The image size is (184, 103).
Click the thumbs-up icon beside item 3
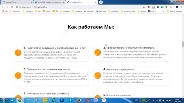(x=18, y=76)
